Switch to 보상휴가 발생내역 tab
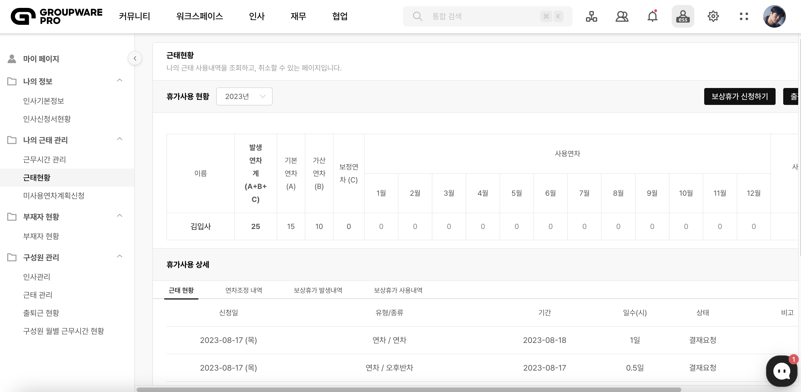The height and width of the screenshot is (392, 801). point(318,290)
